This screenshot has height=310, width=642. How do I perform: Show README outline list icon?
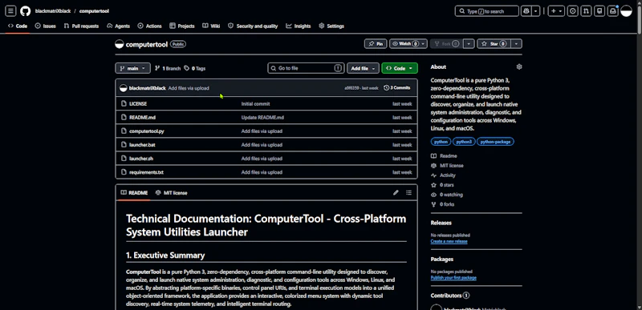tap(408, 192)
